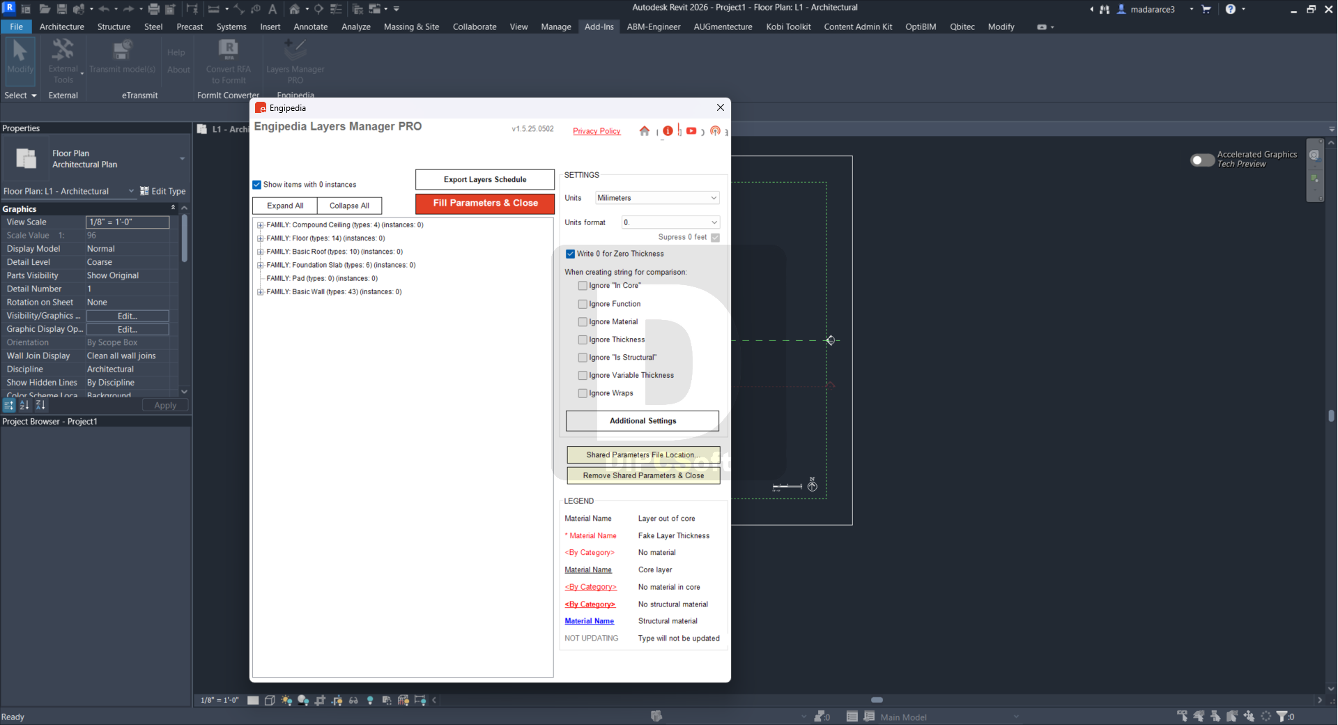Click the YouTube icon in Engipedia dialog
1338x725 pixels.
691,130
